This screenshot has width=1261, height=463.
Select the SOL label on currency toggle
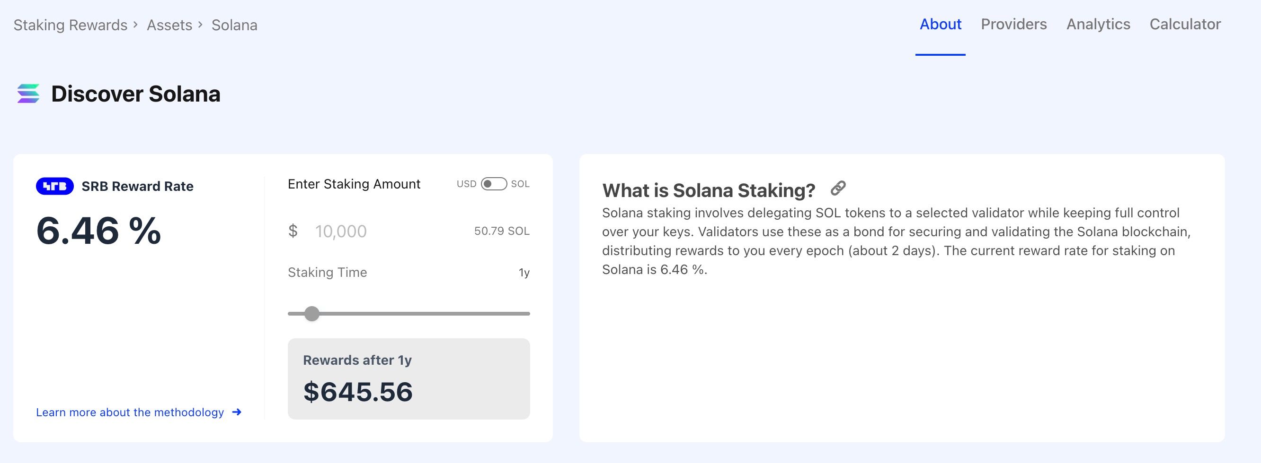520,184
